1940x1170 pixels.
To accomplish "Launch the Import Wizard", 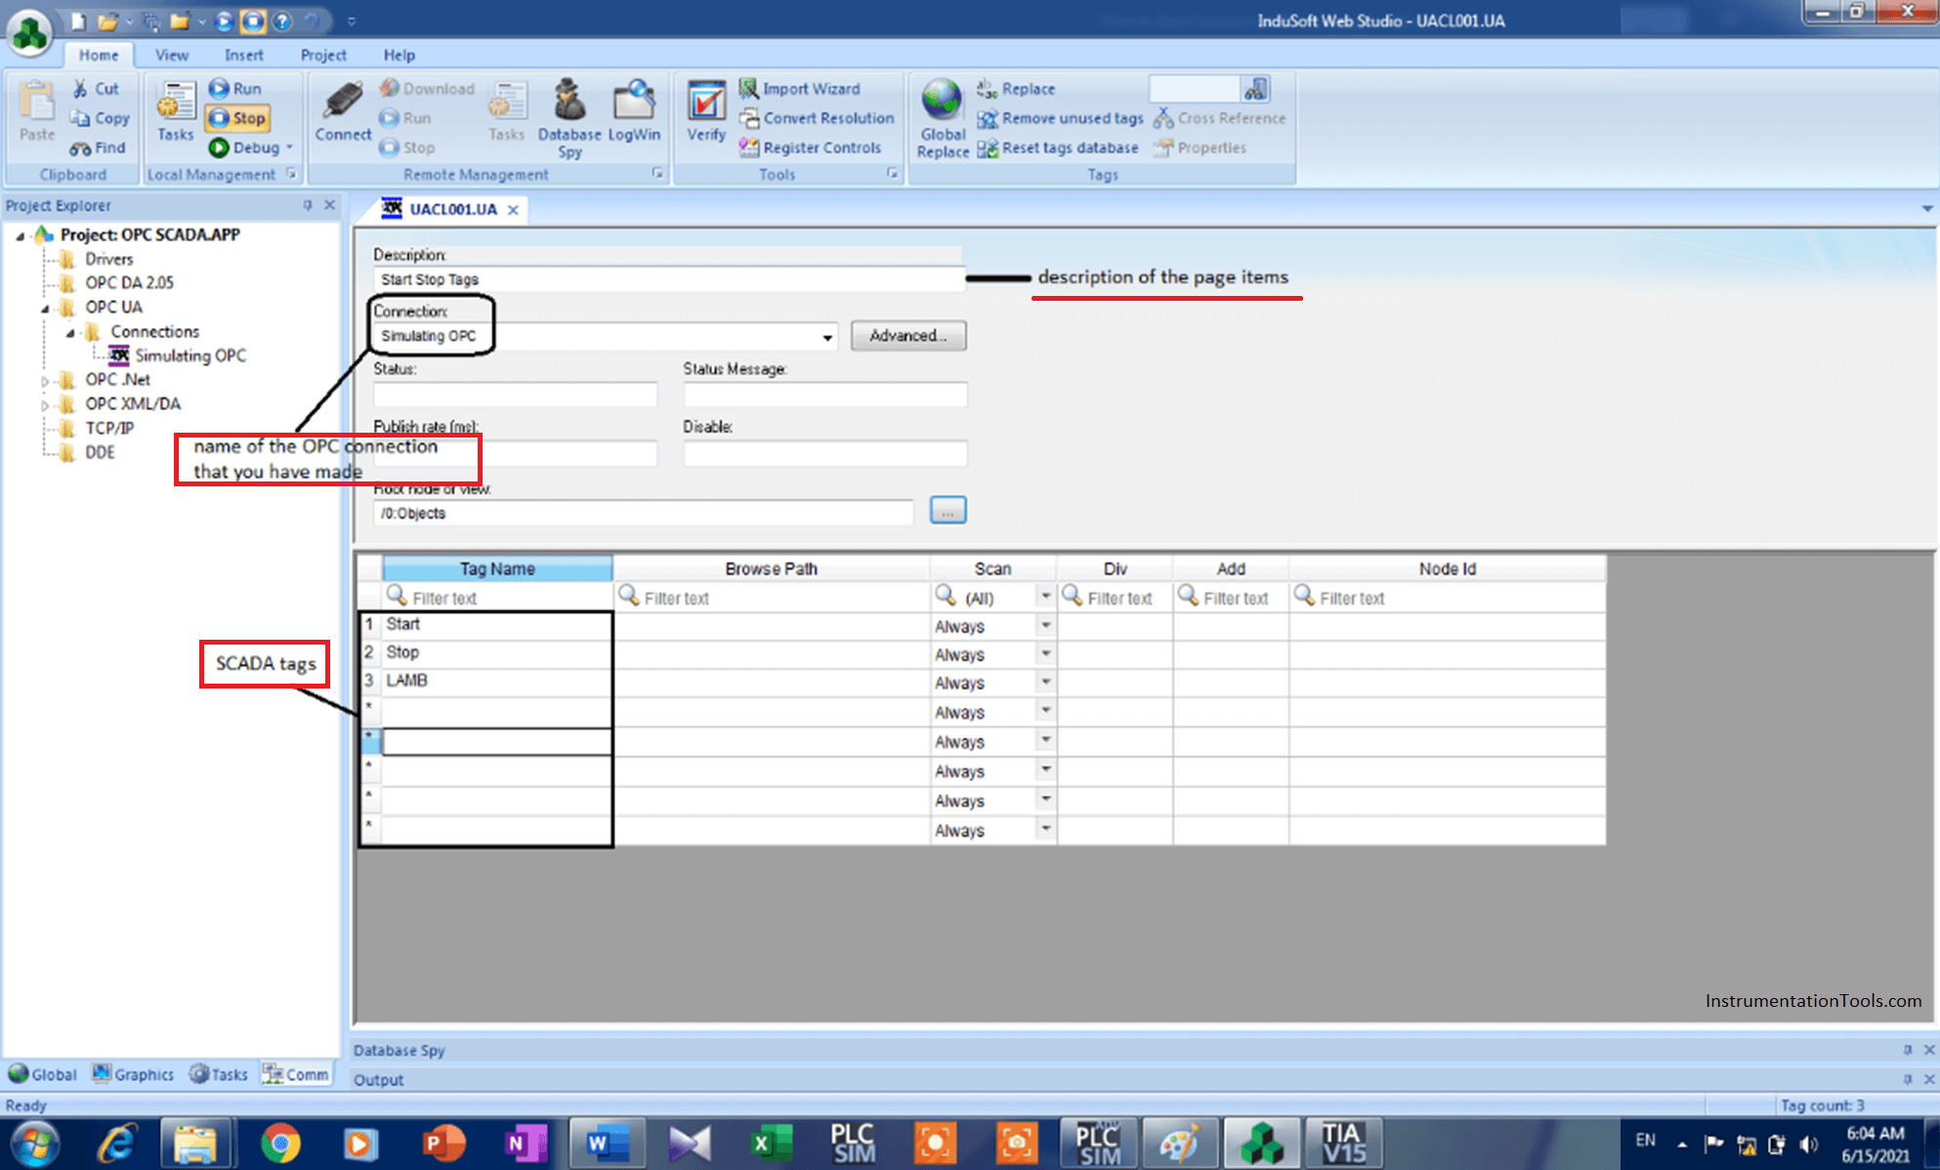I will [800, 88].
